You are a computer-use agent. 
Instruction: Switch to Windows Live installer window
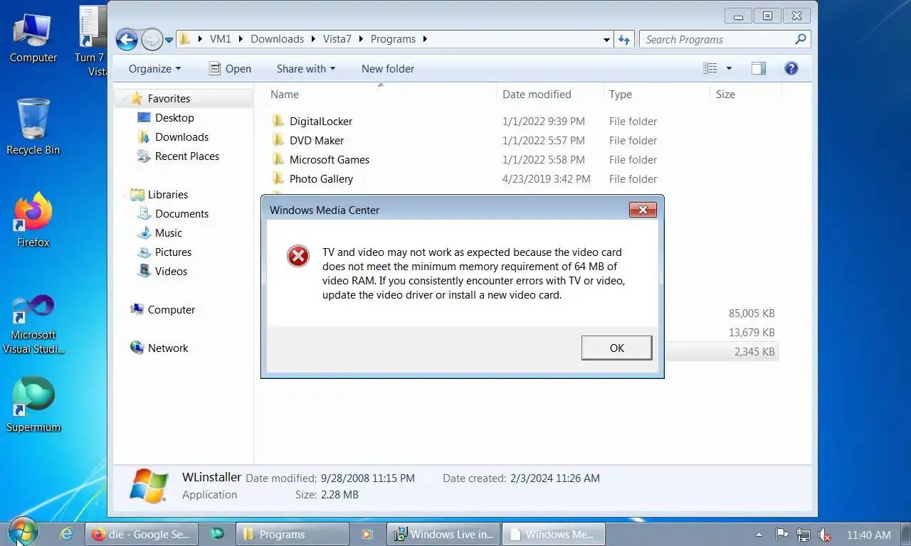443,534
